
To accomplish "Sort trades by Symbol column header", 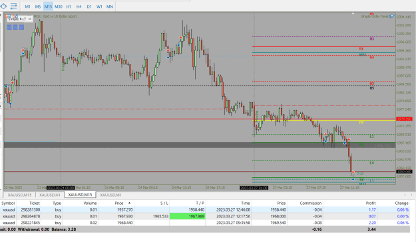I will pos(8,203).
